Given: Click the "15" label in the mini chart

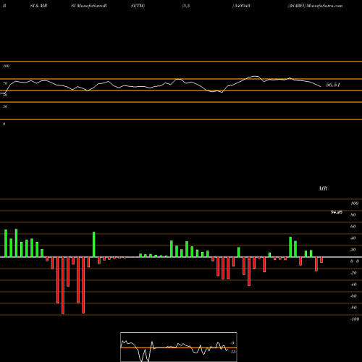Looking at the screenshot, I should pyautogui.click(x=233, y=352).
